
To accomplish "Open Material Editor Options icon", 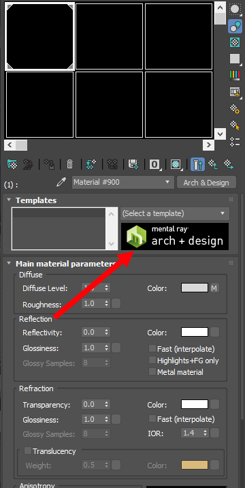I will (235, 108).
